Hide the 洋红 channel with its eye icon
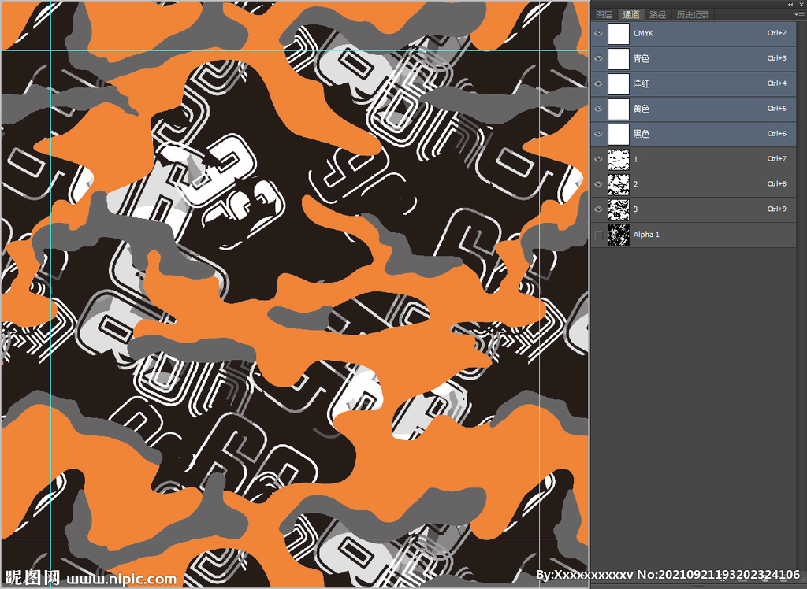This screenshot has height=589, width=807. 598,83
